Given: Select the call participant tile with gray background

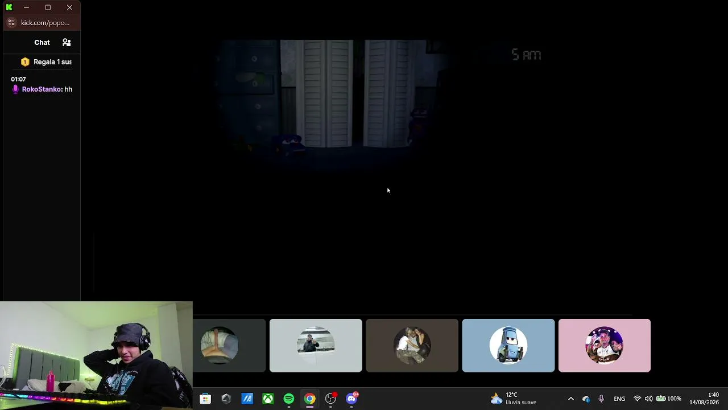Looking at the screenshot, I should click(x=229, y=345).
